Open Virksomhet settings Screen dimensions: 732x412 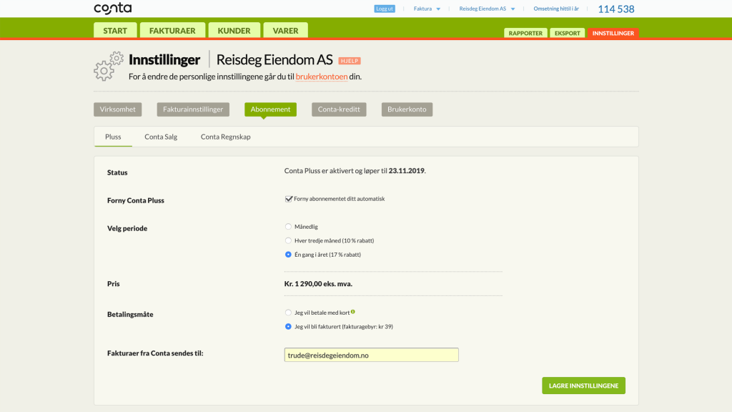pyautogui.click(x=118, y=109)
